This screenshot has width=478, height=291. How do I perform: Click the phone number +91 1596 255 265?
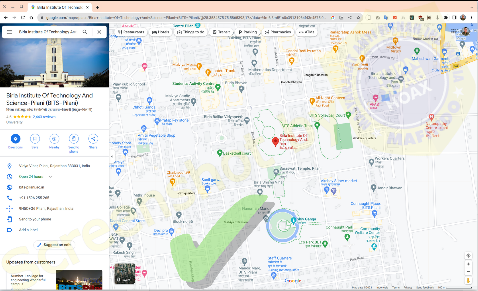coord(34,198)
